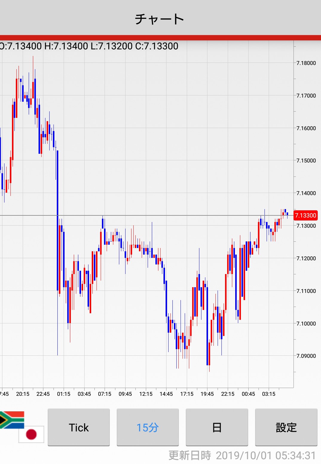This screenshot has width=321, height=464.
Task: Tap the Japanese flag icon
Action: pos(31,434)
